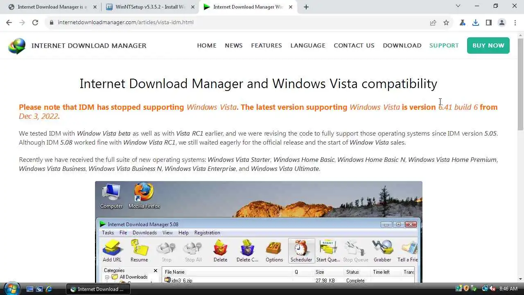This screenshot has height=295, width=524.
Task: Reload the current page
Action: click(x=35, y=23)
